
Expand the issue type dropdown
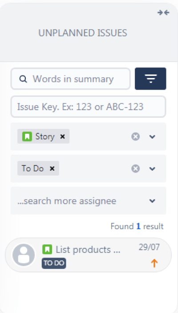click(x=152, y=137)
